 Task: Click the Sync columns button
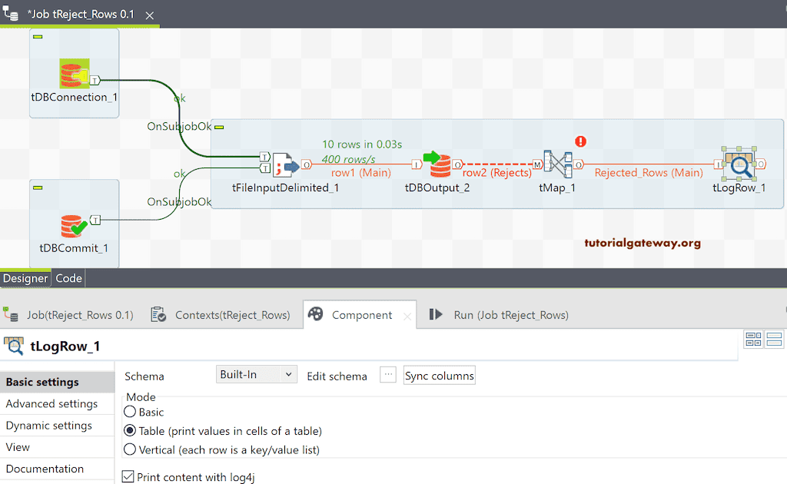pos(439,376)
